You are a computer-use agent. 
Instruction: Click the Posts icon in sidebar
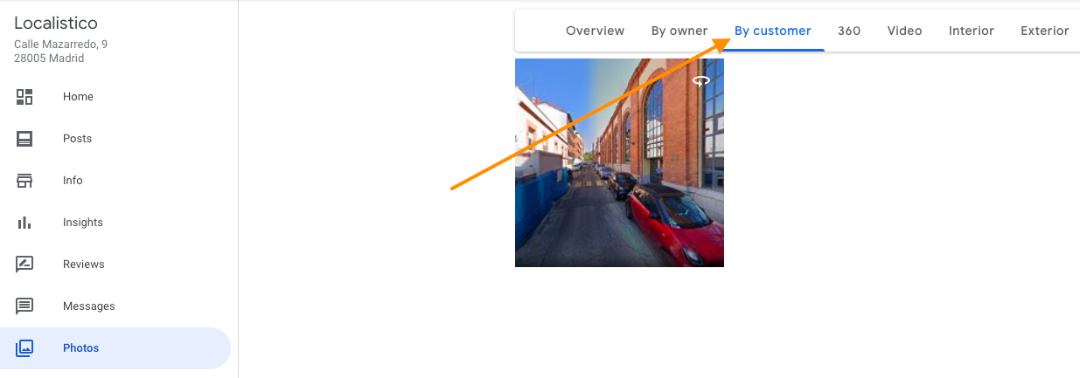coord(24,139)
